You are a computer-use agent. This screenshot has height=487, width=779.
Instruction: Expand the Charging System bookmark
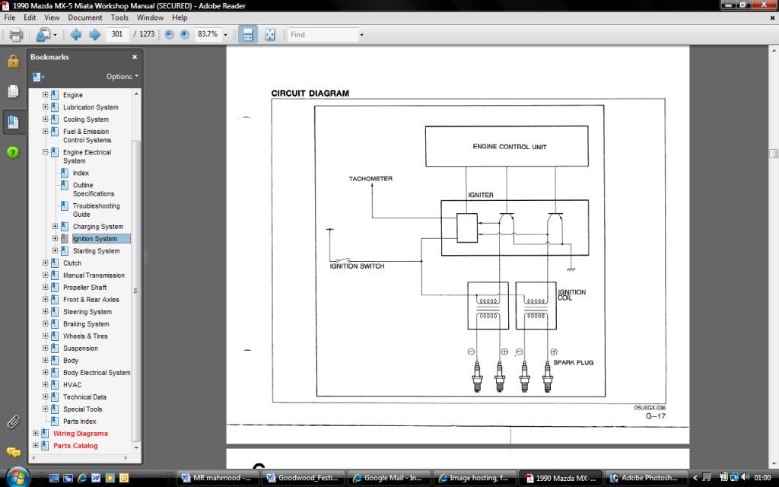click(55, 226)
